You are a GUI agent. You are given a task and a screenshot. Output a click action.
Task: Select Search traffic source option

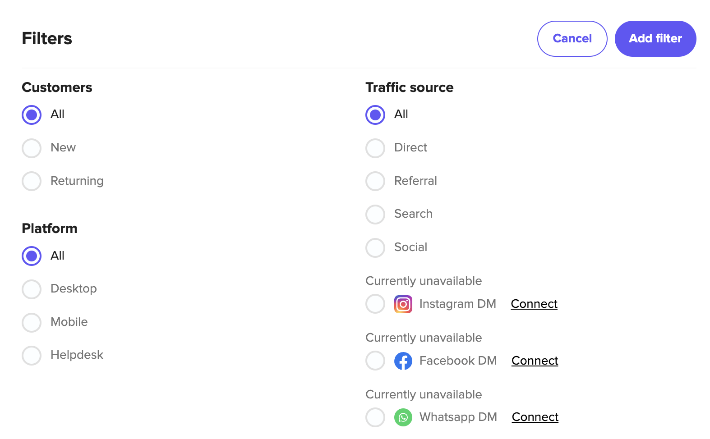[x=375, y=214]
